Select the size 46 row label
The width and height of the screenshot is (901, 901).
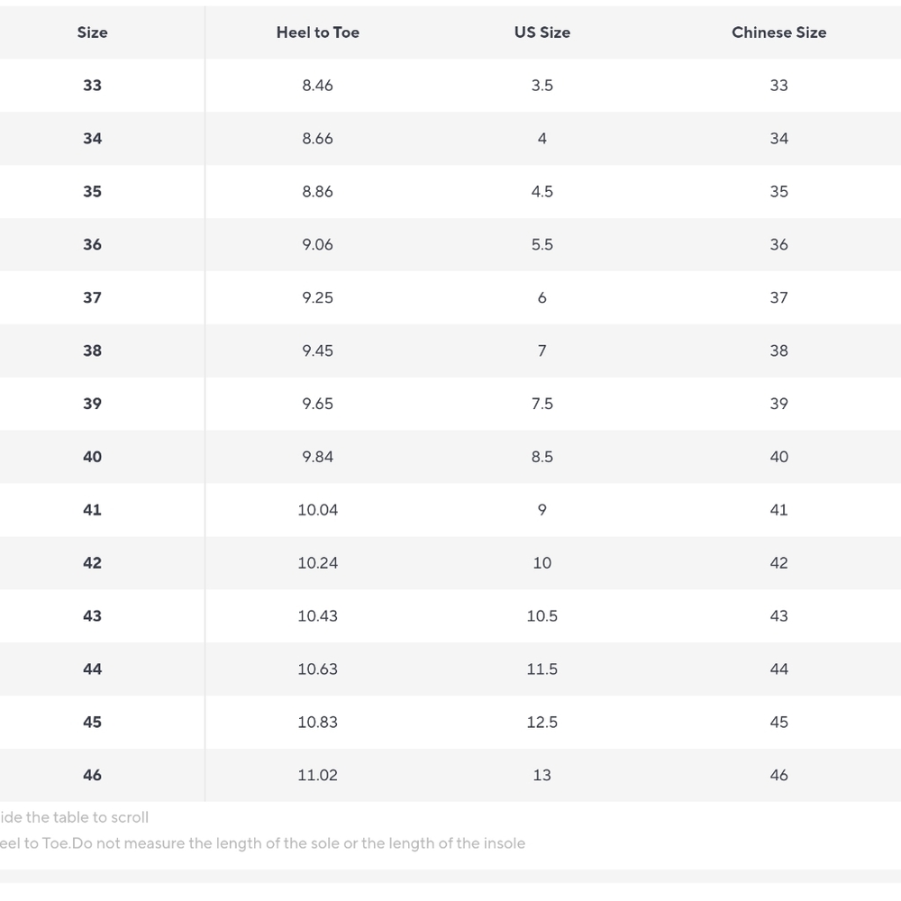[x=93, y=775]
